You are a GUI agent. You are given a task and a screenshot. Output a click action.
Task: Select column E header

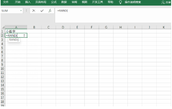pos(77,27)
